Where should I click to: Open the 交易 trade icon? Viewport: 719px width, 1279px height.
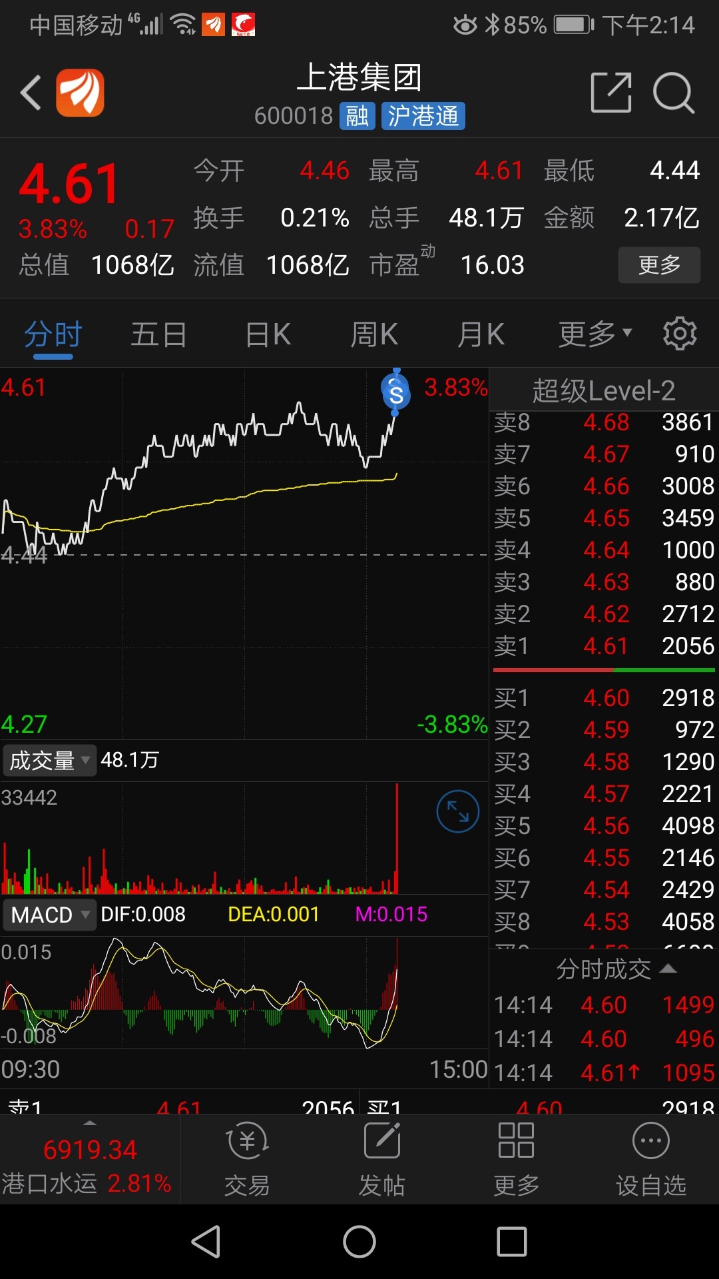pos(247,1159)
